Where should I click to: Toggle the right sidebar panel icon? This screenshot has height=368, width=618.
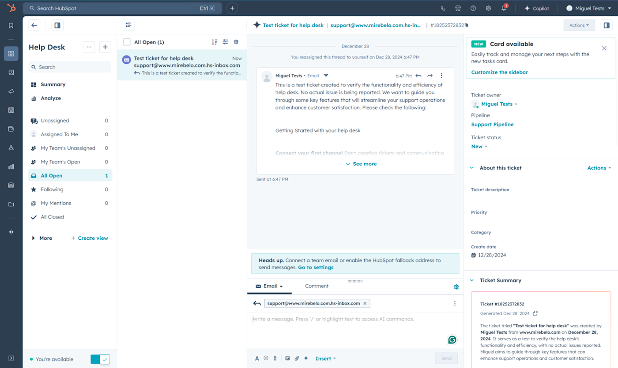607,25
